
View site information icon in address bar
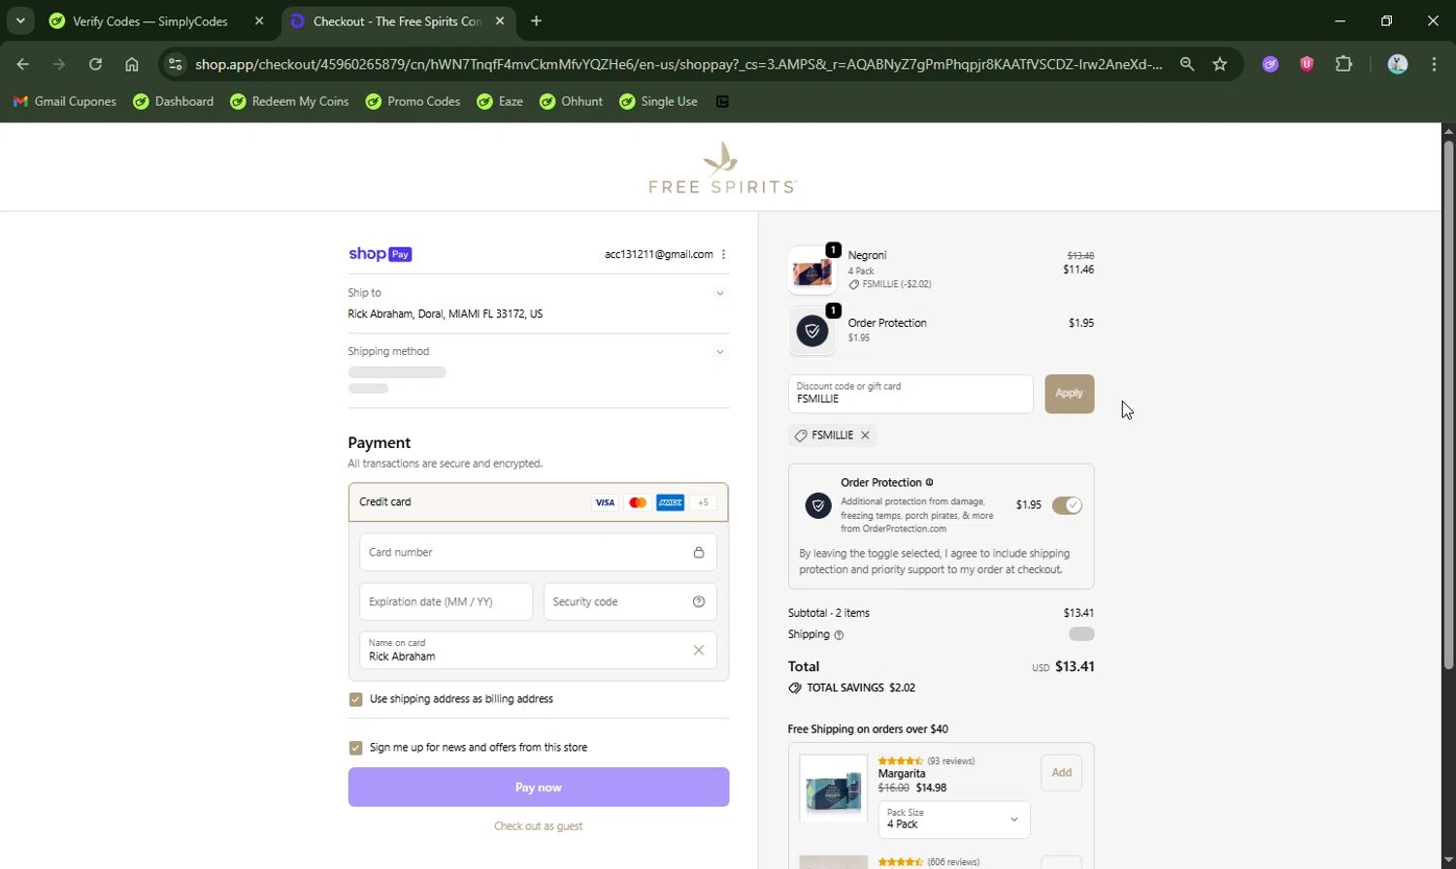tap(175, 64)
